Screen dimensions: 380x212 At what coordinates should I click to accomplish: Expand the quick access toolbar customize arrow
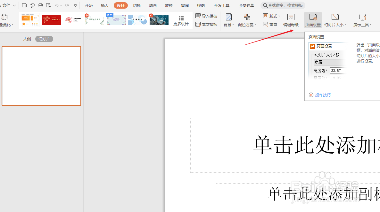(75, 5)
